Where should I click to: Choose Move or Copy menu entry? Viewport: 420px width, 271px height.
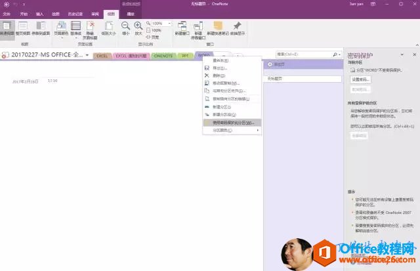pyautogui.click(x=232, y=83)
